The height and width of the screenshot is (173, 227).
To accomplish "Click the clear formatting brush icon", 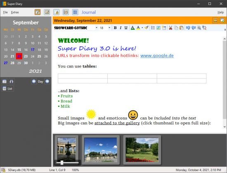I will coord(147,28).
